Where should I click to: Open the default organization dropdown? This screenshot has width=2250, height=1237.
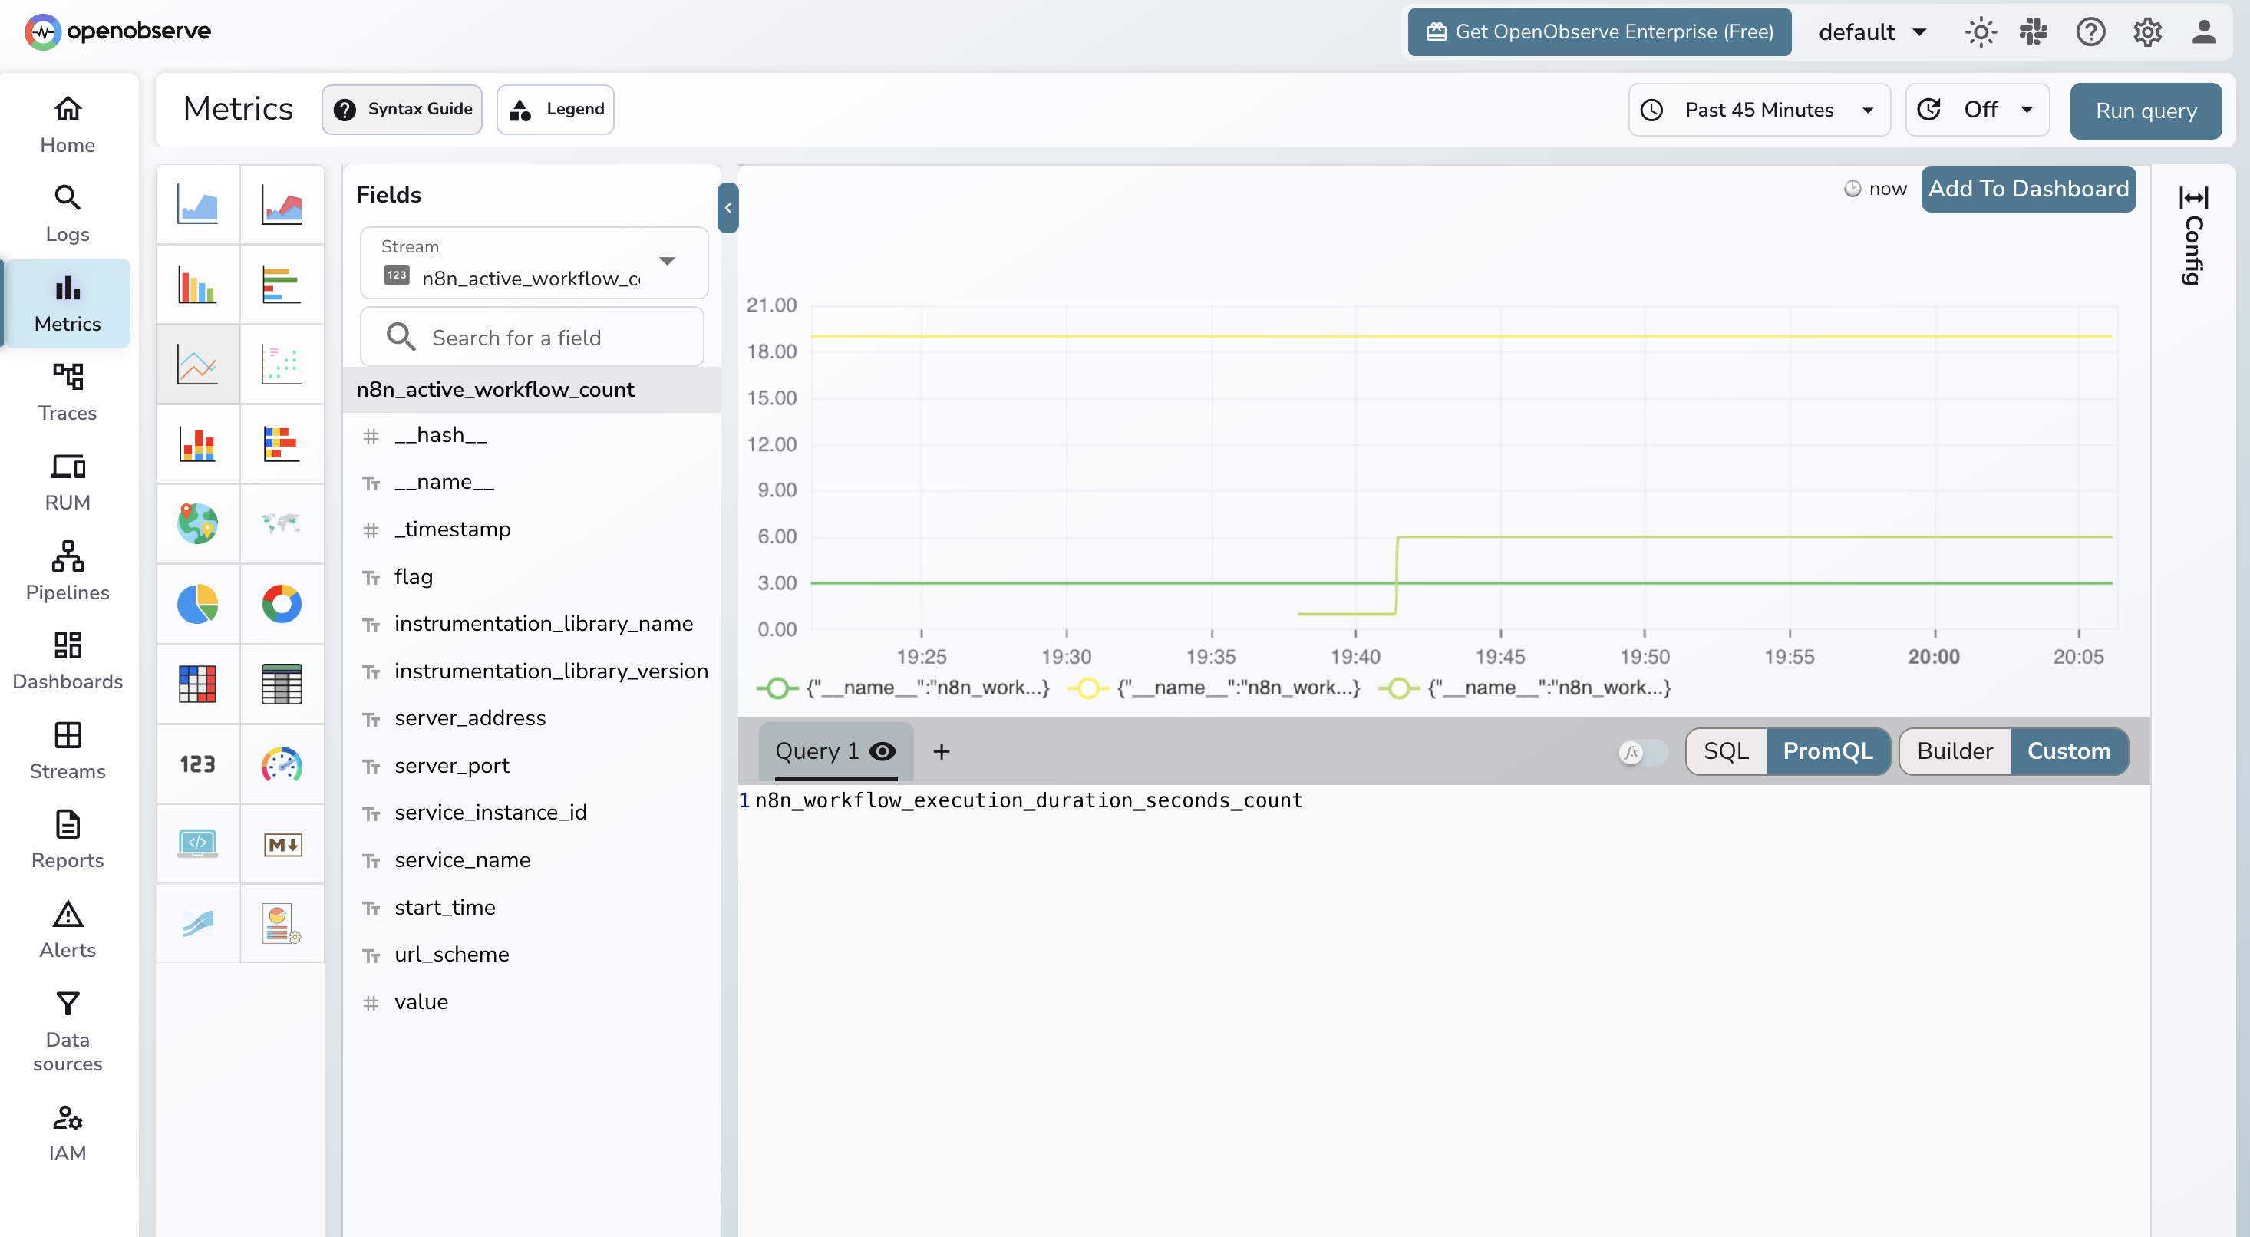pyautogui.click(x=1872, y=31)
